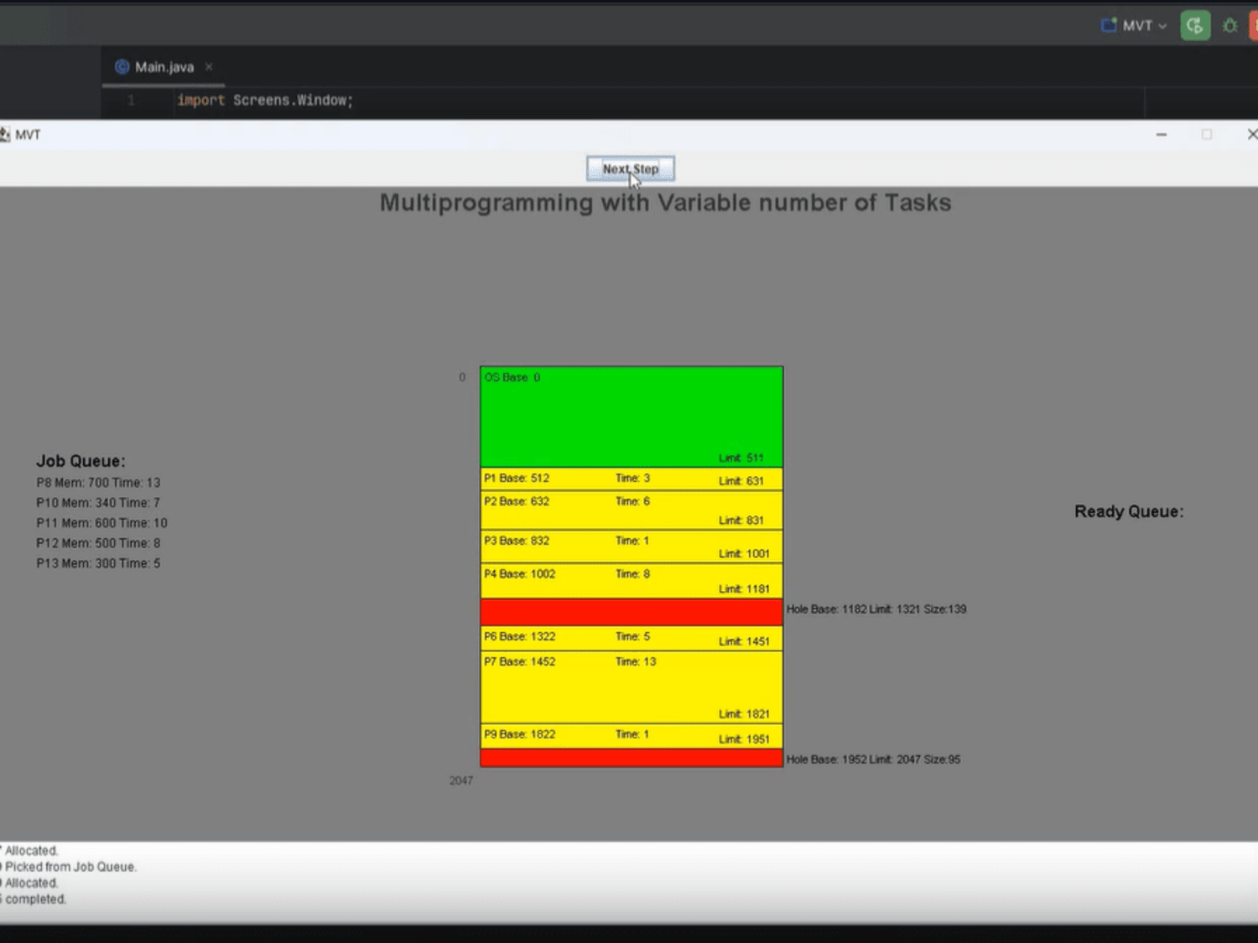
Task: Click 'P11 Mem: 600 Time: 10' in Job Queue
Action: [101, 523]
